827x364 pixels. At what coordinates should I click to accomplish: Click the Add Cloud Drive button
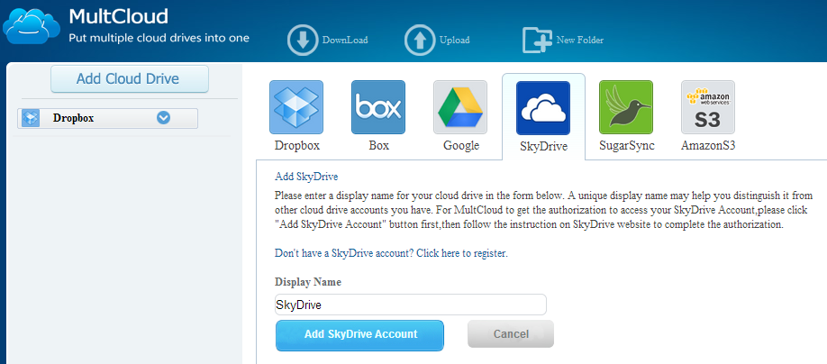[130, 79]
